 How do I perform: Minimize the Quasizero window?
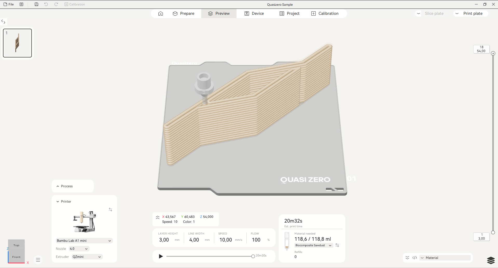tap(476, 4)
